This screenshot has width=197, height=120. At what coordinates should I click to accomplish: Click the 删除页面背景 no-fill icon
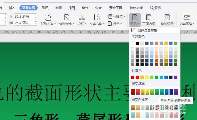[x=133, y=30]
